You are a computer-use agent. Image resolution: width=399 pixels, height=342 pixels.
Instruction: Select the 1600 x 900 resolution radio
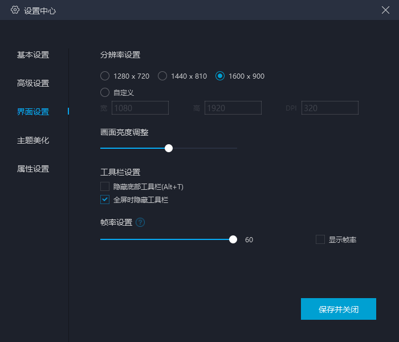tap(220, 76)
